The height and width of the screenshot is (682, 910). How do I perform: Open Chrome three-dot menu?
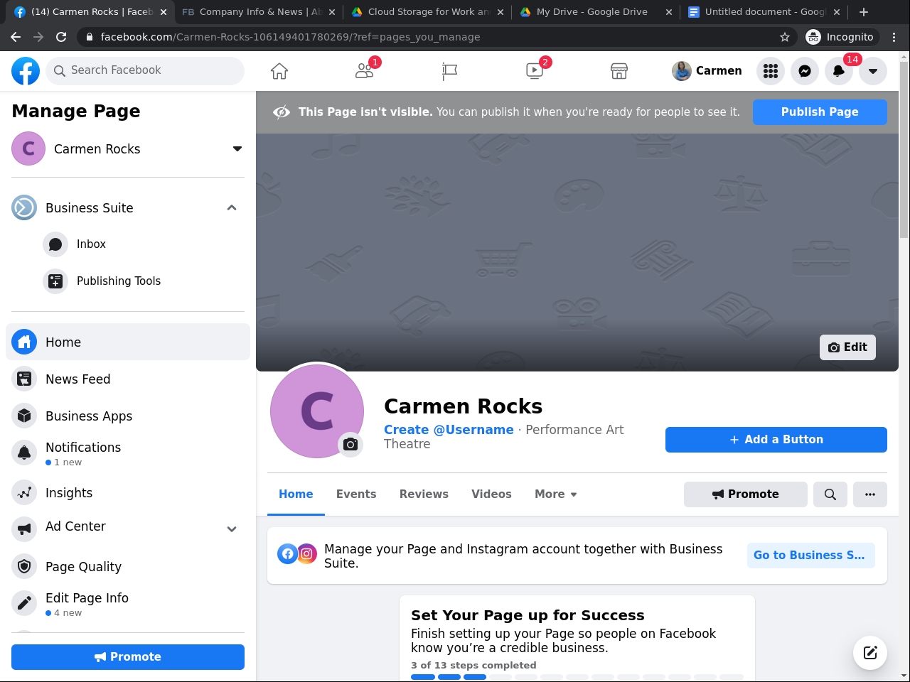click(x=894, y=37)
